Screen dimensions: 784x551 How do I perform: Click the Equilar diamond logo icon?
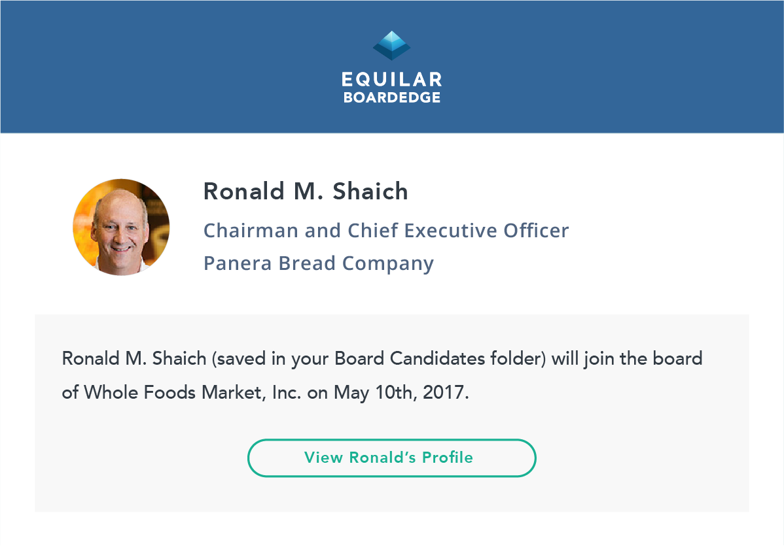tap(391, 46)
